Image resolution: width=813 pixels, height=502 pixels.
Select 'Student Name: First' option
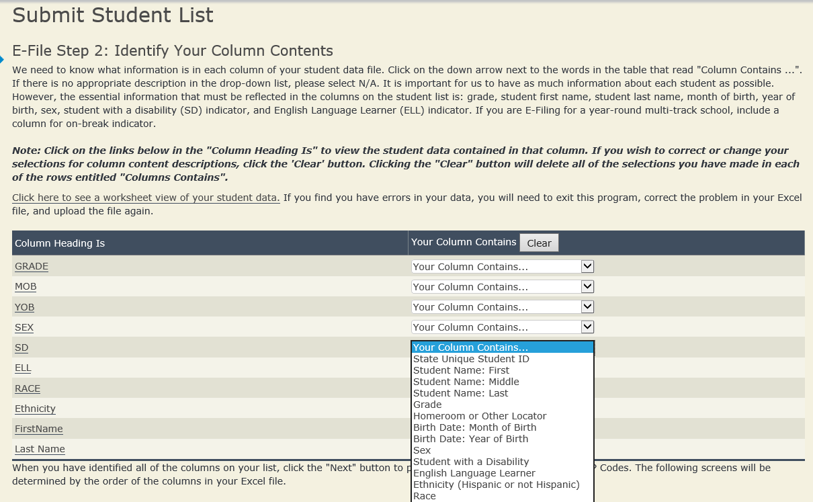point(461,370)
